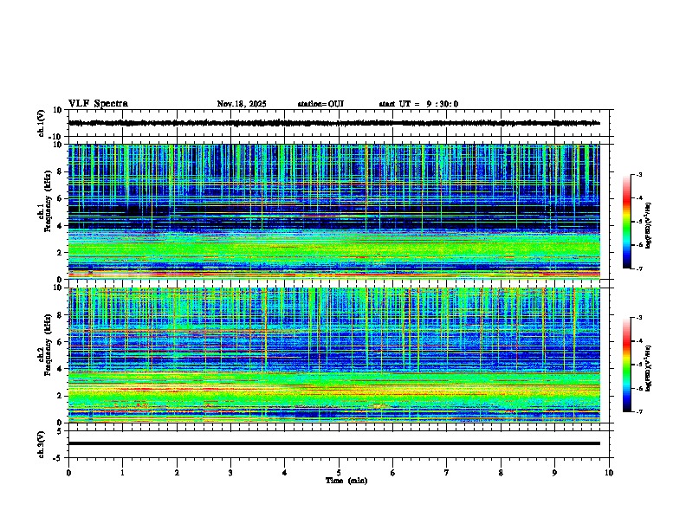
Task: Click "8" kHz tick on ch.2 frequency axis
Action: point(61,315)
